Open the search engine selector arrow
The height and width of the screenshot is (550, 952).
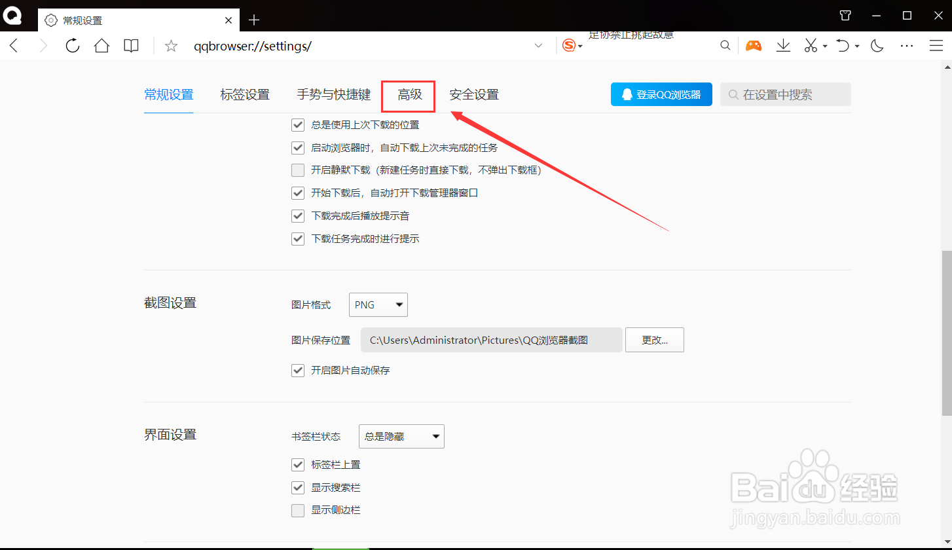pos(580,46)
